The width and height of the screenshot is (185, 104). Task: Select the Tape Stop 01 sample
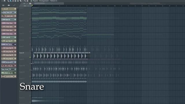pos(9,41)
